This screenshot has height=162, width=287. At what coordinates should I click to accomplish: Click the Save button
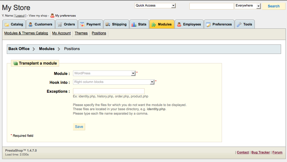(x=79, y=127)
